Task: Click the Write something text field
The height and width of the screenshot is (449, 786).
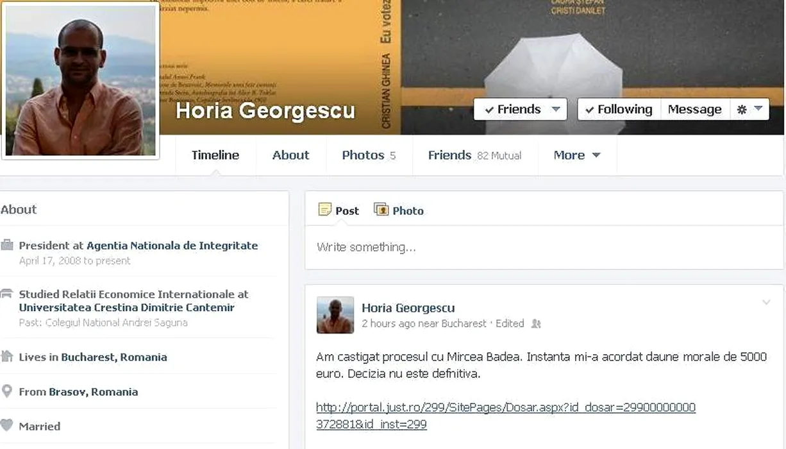Action: click(544, 248)
